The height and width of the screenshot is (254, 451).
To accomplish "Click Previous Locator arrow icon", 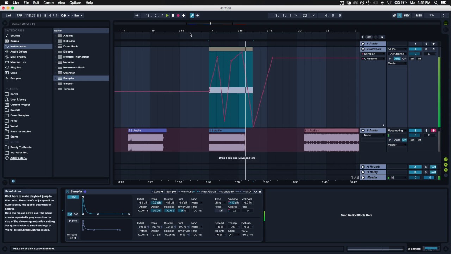I will point(363,37).
